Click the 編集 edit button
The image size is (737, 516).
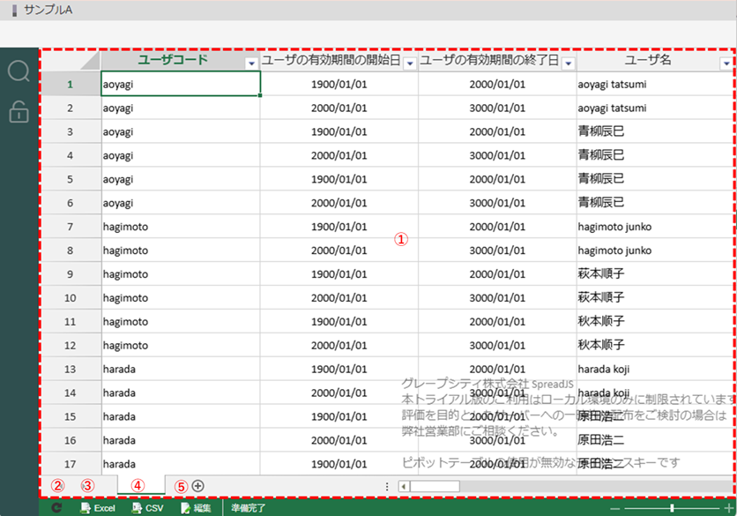(196, 508)
